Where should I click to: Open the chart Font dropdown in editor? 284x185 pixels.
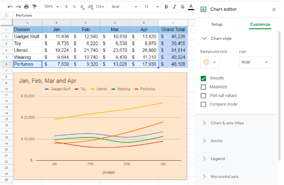click(255, 62)
